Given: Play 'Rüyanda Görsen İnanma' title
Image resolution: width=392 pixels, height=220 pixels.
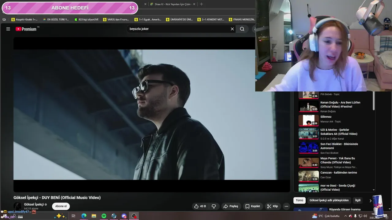Looking at the screenshot, I should pyautogui.click(x=345, y=210).
